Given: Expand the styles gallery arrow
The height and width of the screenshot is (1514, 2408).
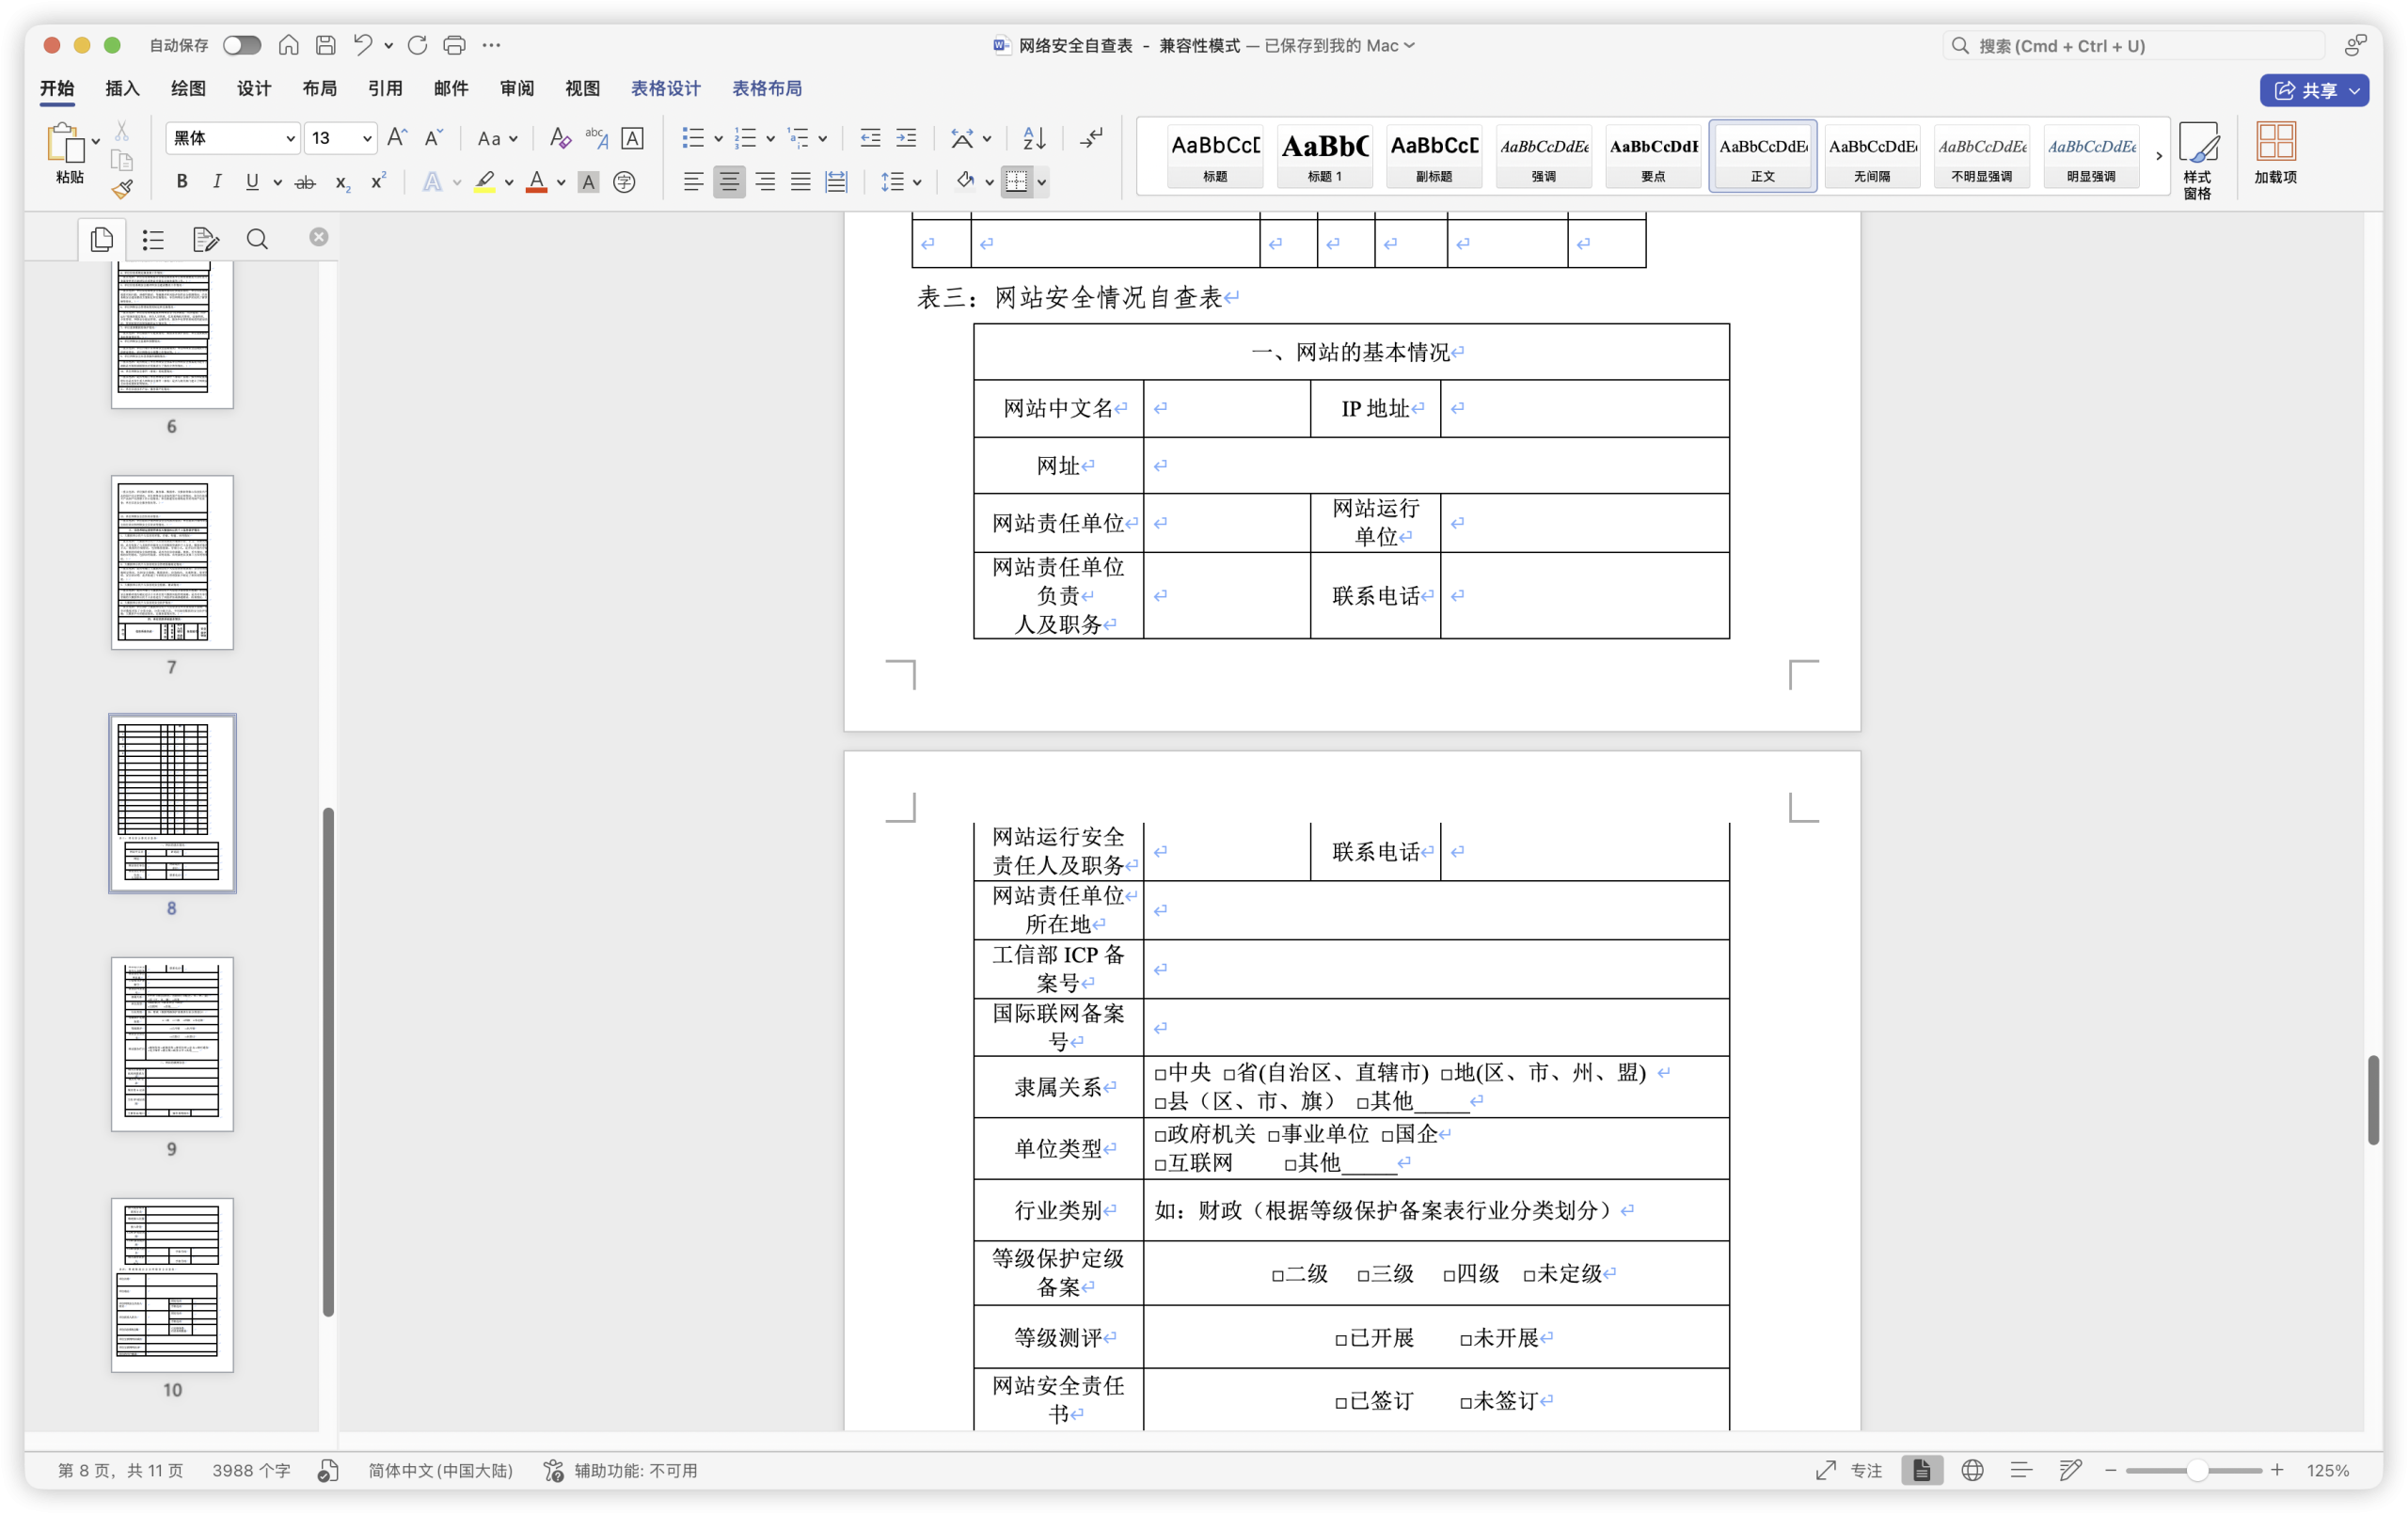Looking at the screenshot, I should pos(2159,156).
